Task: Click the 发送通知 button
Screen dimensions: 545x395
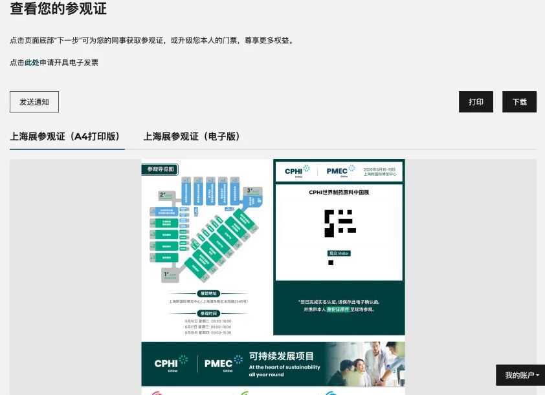Action: [34, 102]
